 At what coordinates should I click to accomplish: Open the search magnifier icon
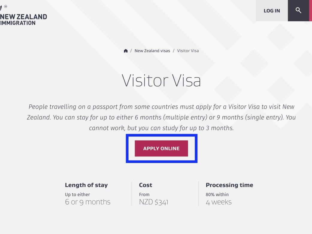point(298,10)
